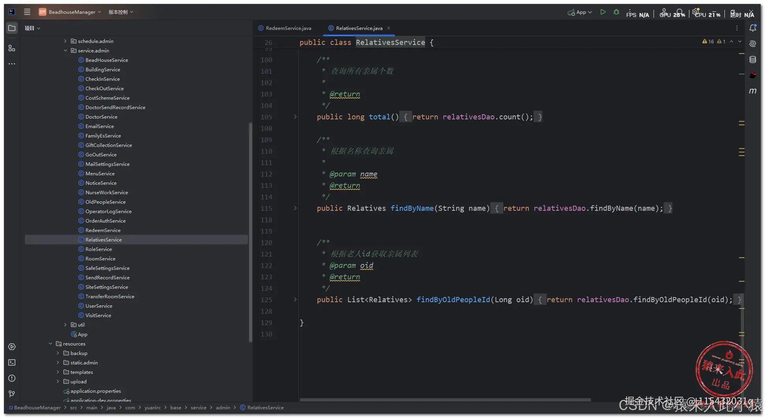The width and height of the screenshot is (765, 418).
Task: Collapse the service.admin package
Action: pos(65,50)
